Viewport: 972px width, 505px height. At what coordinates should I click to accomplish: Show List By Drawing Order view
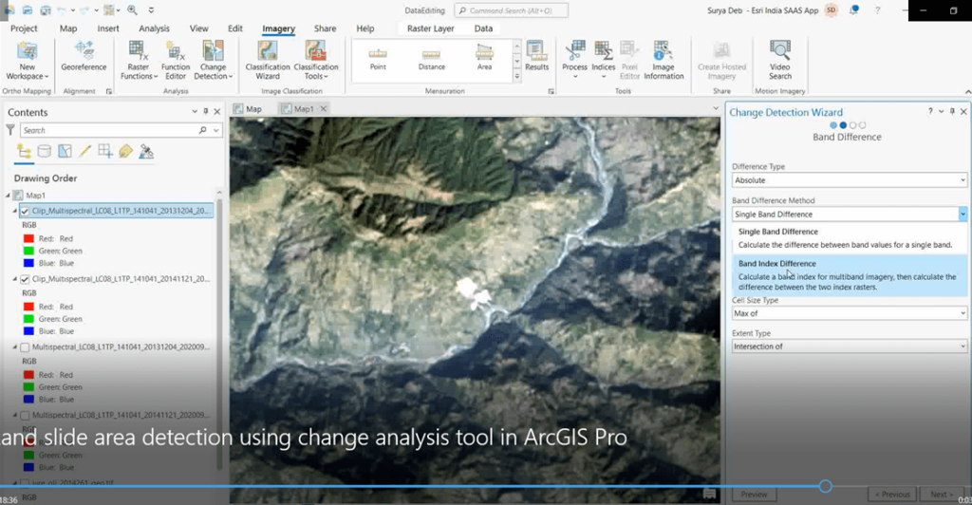pos(24,152)
